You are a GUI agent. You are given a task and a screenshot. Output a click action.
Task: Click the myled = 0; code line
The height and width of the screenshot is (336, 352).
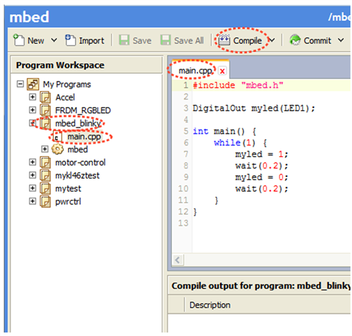pos(262,177)
